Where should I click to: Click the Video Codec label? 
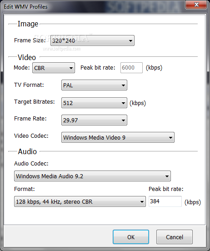tap(31, 136)
